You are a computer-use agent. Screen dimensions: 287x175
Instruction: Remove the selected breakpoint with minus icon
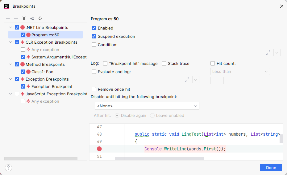[16, 18]
